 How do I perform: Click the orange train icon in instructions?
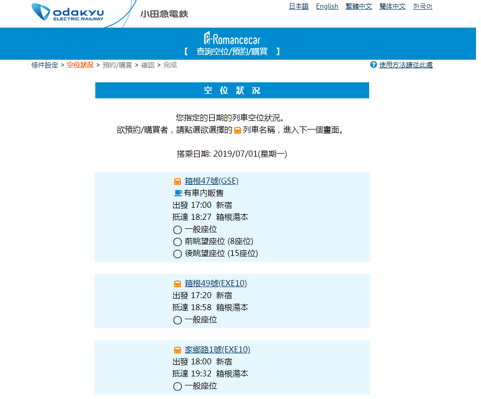click(x=237, y=130)
